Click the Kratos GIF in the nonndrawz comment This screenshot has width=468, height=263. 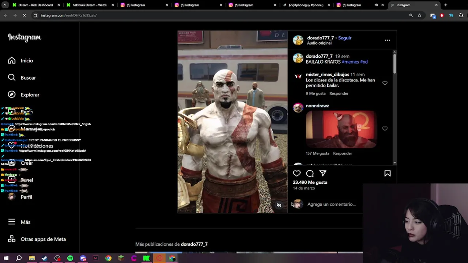coord(341,129)
